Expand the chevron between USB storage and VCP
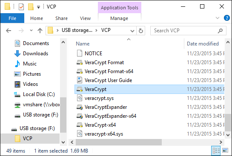The width and height of the screenshot is (232, 156). point(97,31)
